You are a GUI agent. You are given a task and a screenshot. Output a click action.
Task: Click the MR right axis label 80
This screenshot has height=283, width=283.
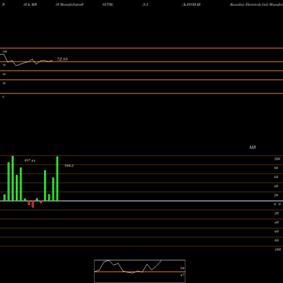[x=276, y=168]
